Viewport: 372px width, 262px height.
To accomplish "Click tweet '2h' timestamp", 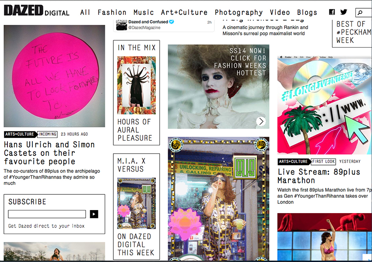I will click(x=209, y=22).
